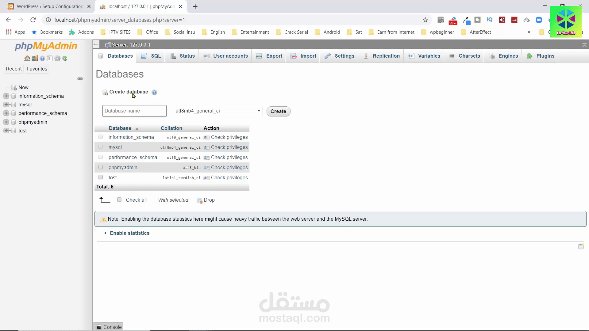589x331 pixels.
Task: Click the Enable statistics link
Action: (129, 233)
